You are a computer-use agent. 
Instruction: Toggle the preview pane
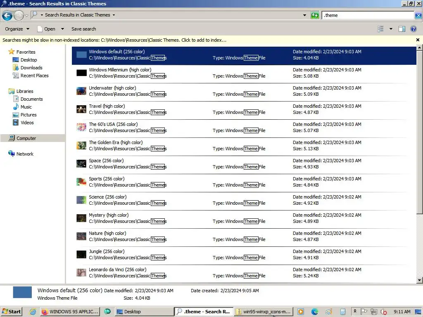click(x=402, y=29)
